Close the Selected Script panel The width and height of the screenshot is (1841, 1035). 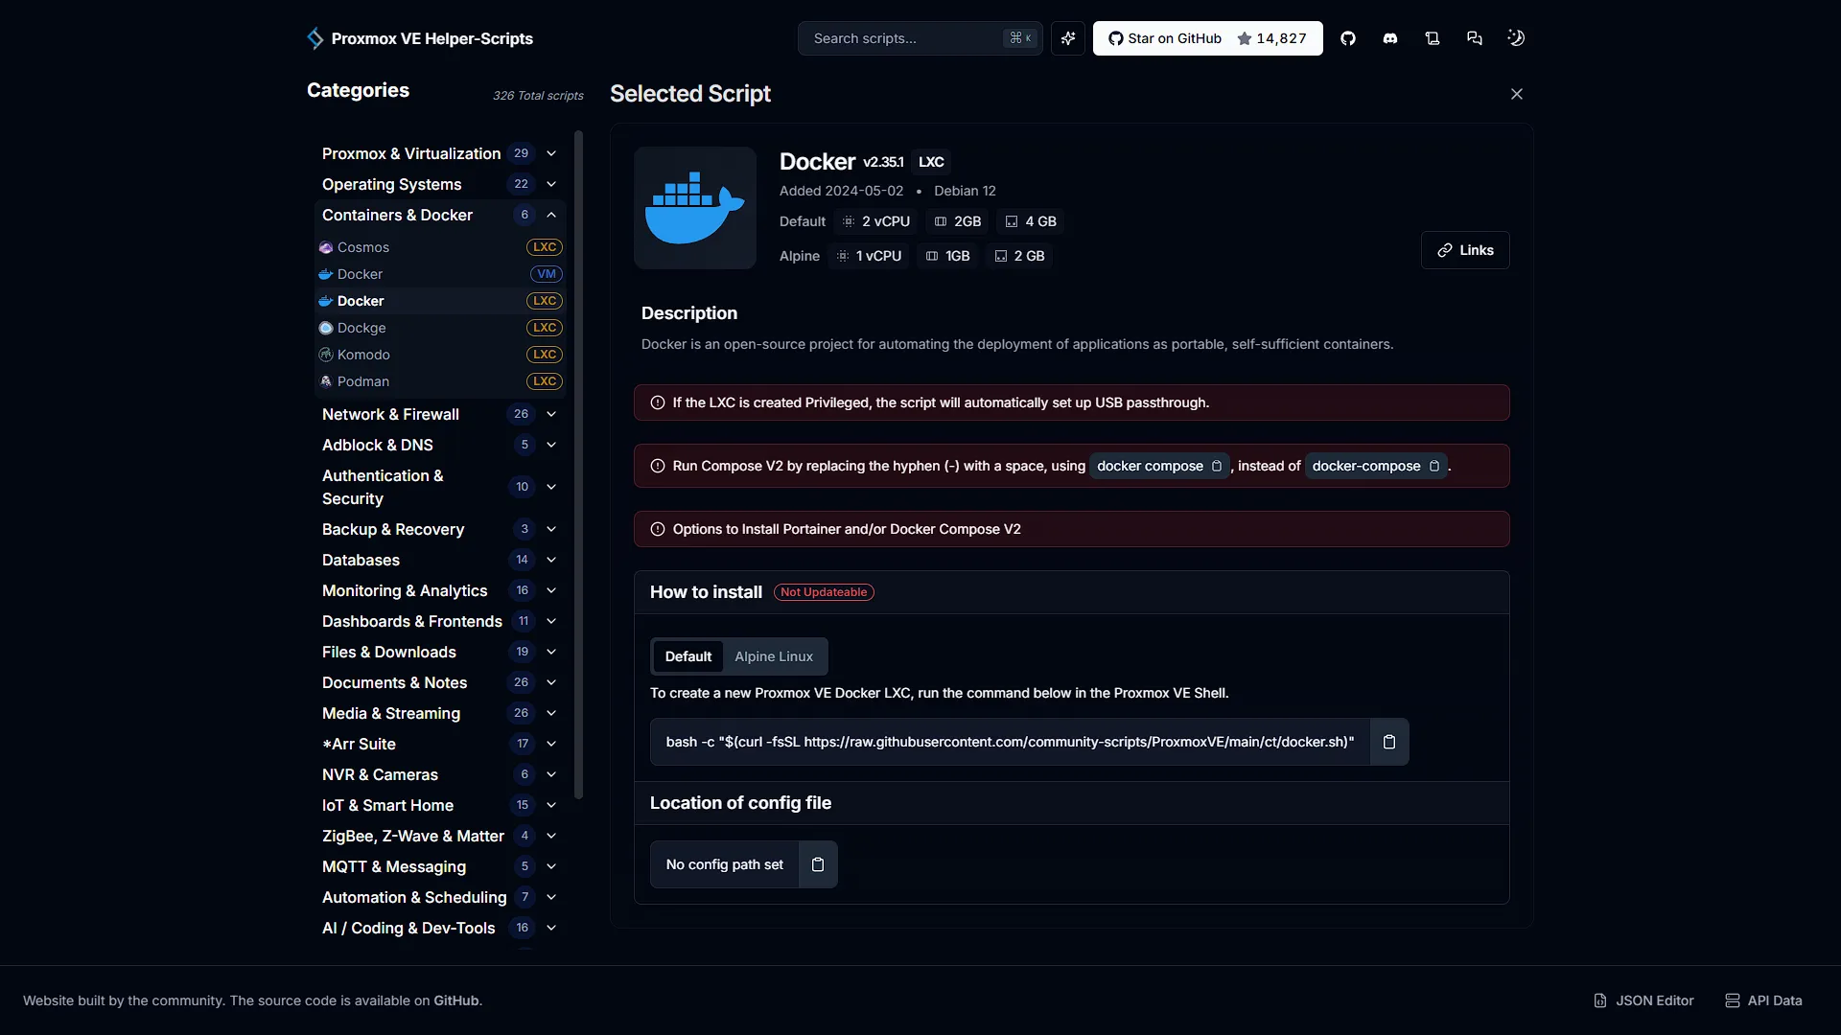[x=1517, y=94]
